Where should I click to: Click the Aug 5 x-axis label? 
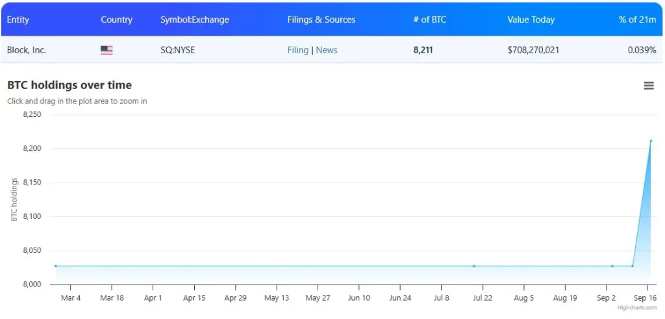click(x=524, y=298)
